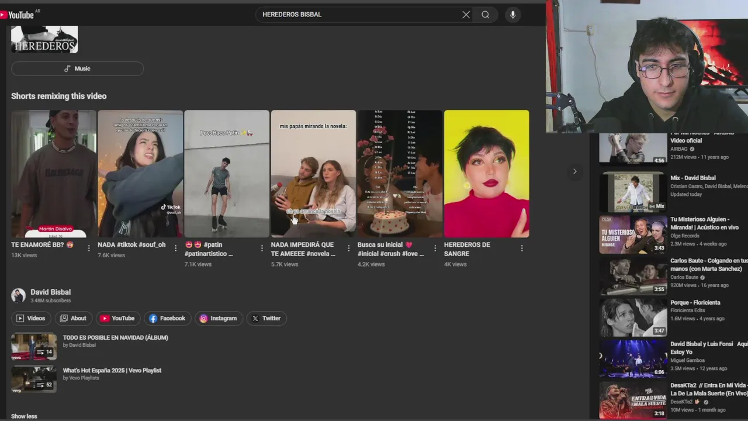Open Porque - Floricienta video title
Viewport: 748px width, 421px height.
coord(695,302)
